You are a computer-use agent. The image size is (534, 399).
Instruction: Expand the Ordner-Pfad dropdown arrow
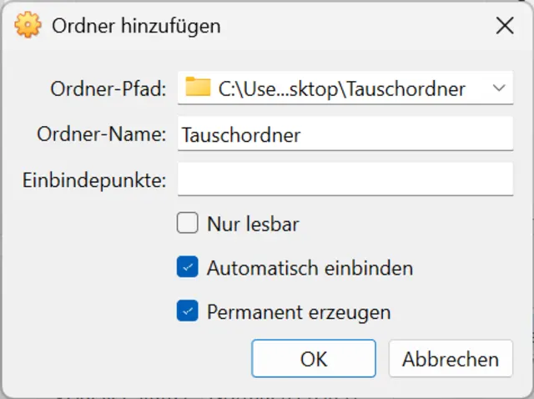point(499,88)
